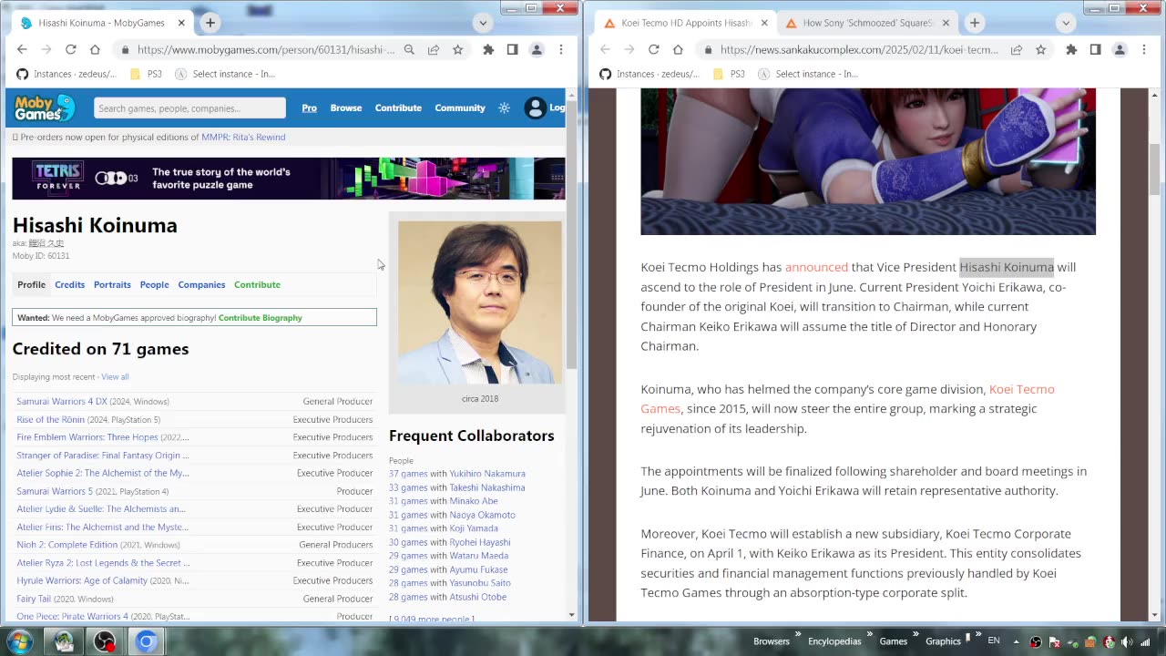The height and width of the screenshot is (656, 1166).
Task: Click the network signal icon in the tray
Action: [1145, 641]
